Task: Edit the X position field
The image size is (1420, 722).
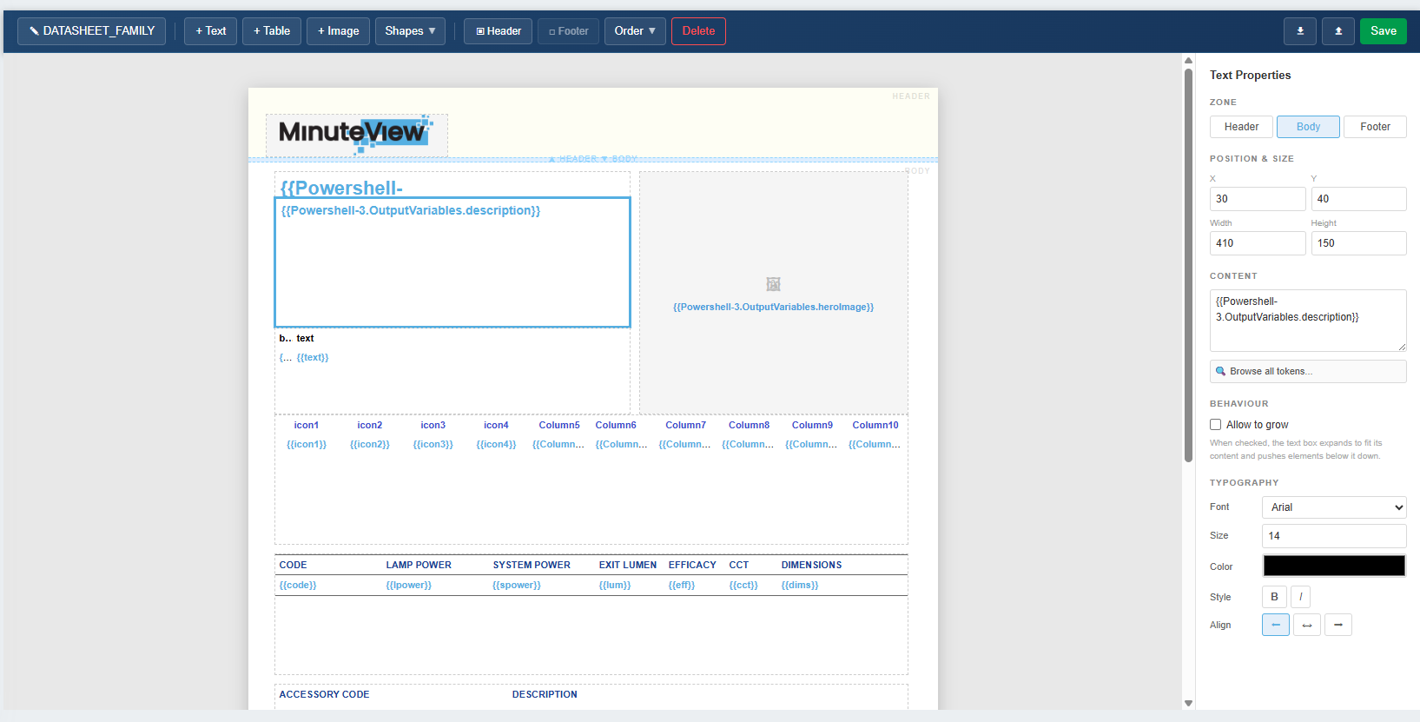Action: [x=1258, y=199]
